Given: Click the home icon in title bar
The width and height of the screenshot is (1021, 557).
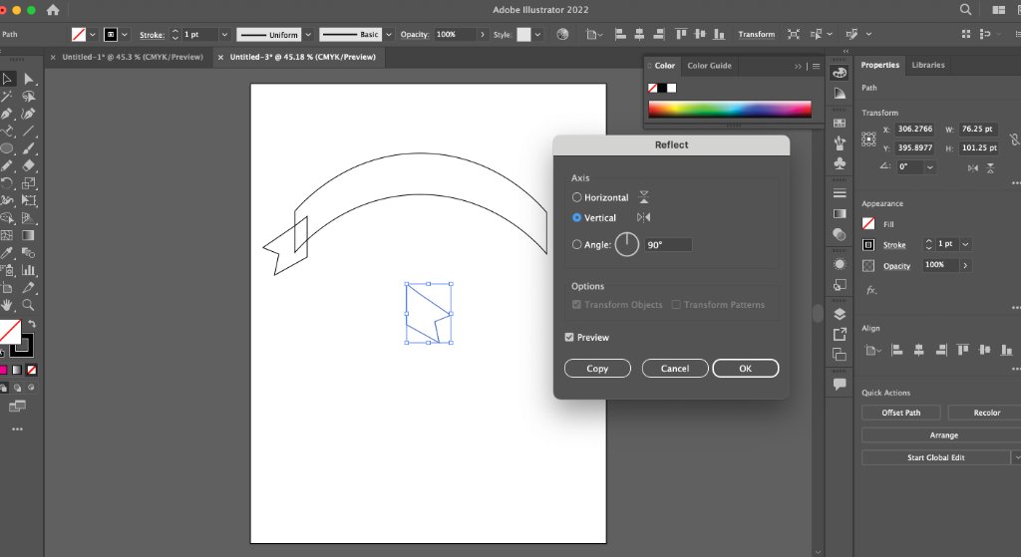Looking at the screenshot, I should click(53, 10).
